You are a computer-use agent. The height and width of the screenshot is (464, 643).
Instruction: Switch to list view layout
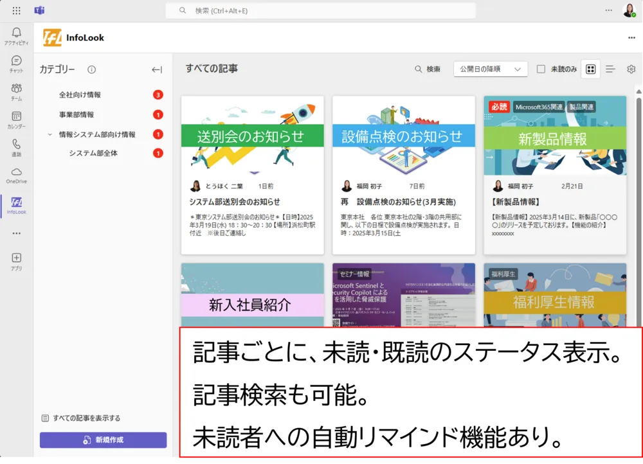pyautogui.click(x=610, y=69)
